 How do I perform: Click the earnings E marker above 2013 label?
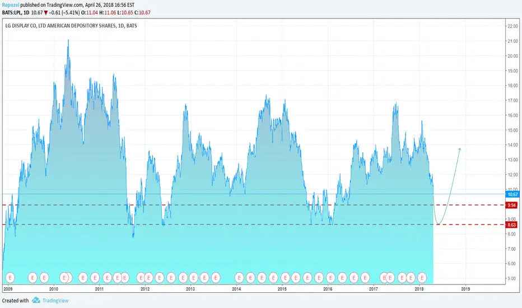point(194,277)
